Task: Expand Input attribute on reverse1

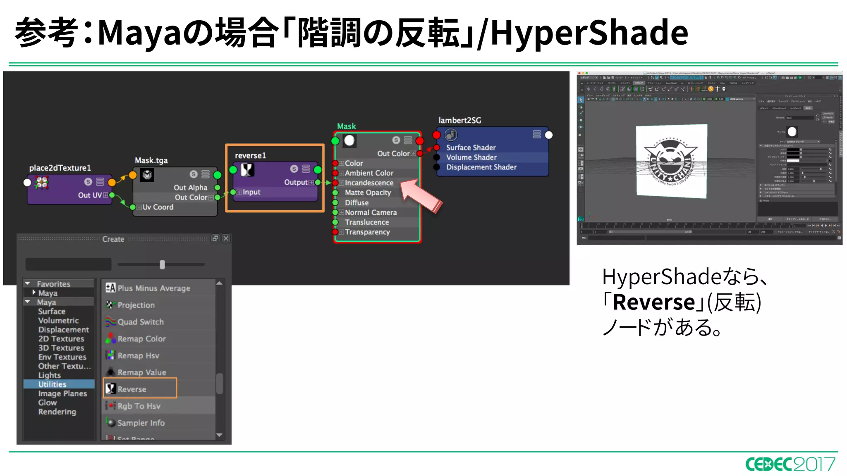Action: pyautogui.click(x=239, y=192)
